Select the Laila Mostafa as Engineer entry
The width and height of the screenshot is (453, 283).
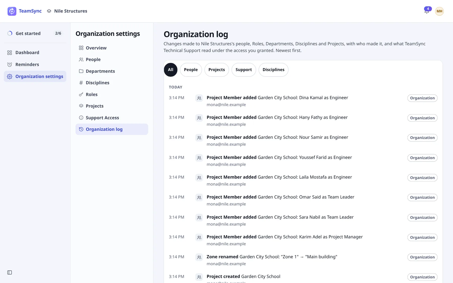pyautogui.click(x=303, y=180)
